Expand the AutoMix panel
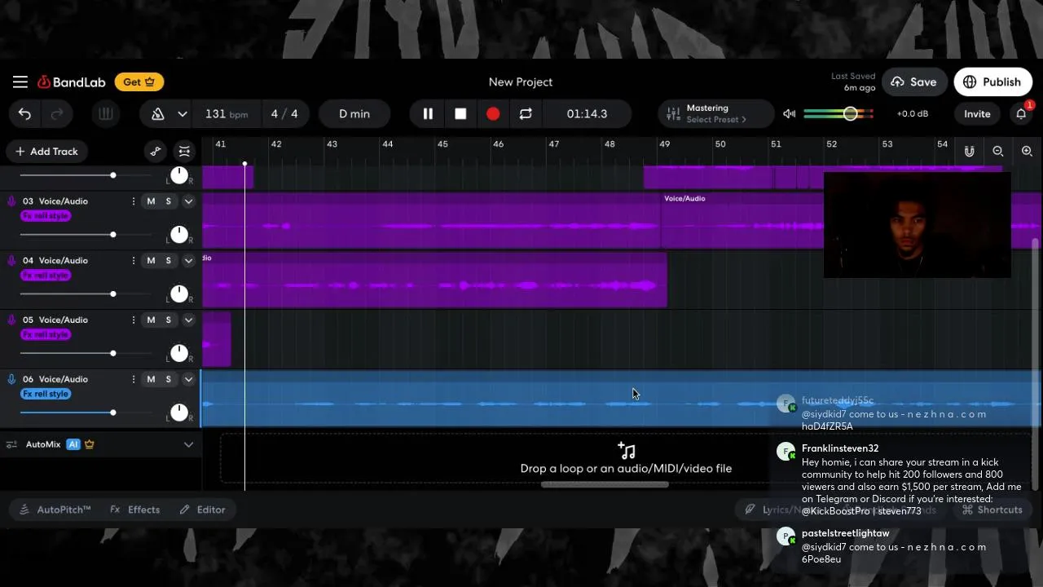The image size is (1043, 587). click(188, 444)
